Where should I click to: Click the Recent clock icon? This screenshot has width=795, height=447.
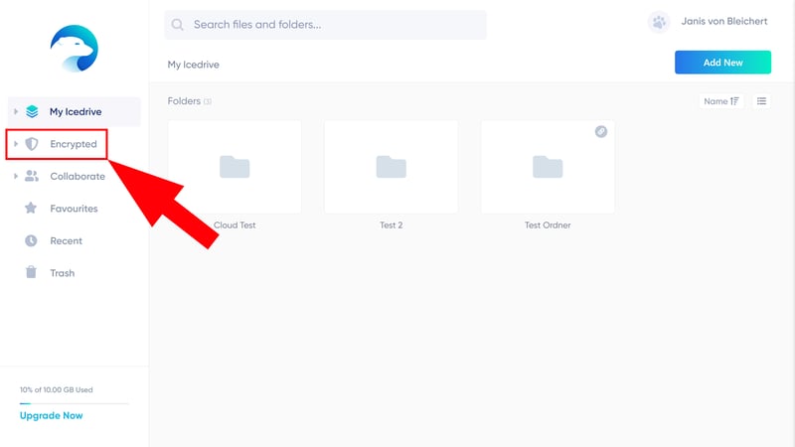coord(31,240)
